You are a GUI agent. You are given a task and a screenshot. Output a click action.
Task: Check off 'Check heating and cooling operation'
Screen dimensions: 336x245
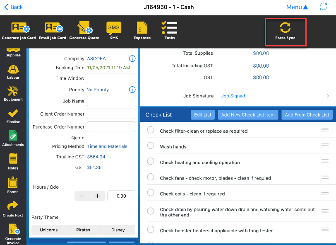click(x=151, y=162)
